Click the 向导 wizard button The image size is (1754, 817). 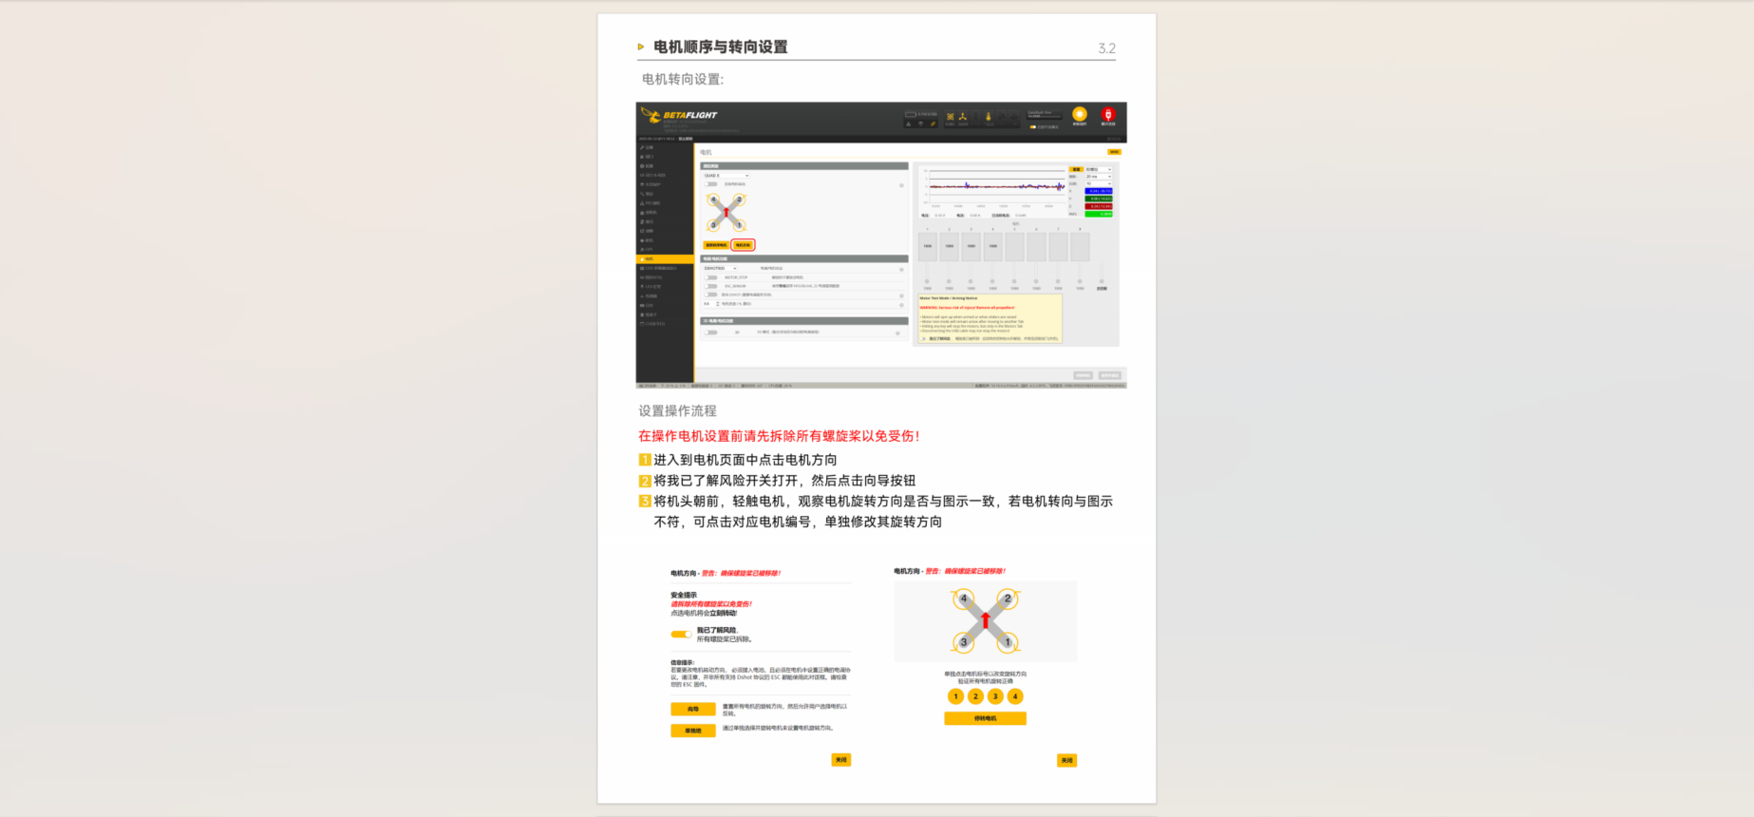(693, 709)
